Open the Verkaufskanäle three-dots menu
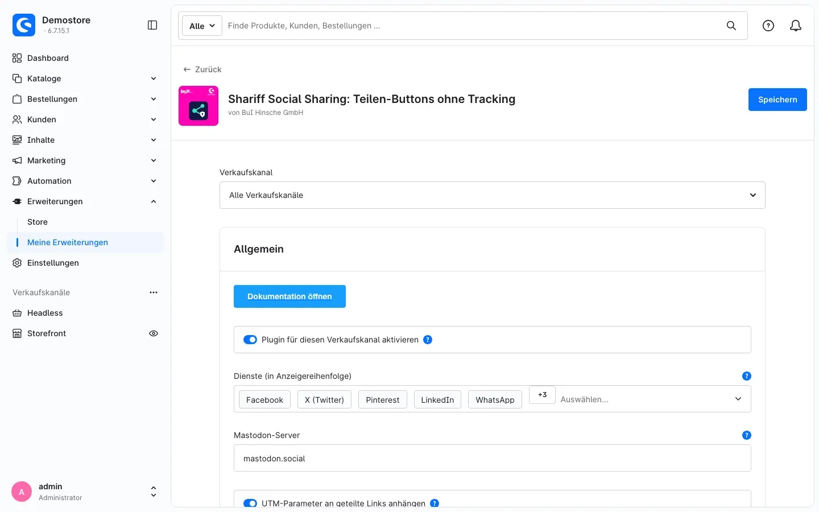Image resolution: width=819 pixels, height=512 pixels. point(154,292)
